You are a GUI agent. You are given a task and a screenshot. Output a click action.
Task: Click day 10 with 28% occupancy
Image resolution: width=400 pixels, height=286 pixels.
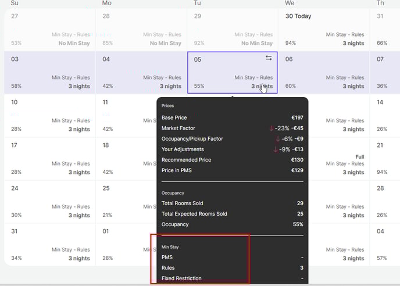click(x=49, y=116)
